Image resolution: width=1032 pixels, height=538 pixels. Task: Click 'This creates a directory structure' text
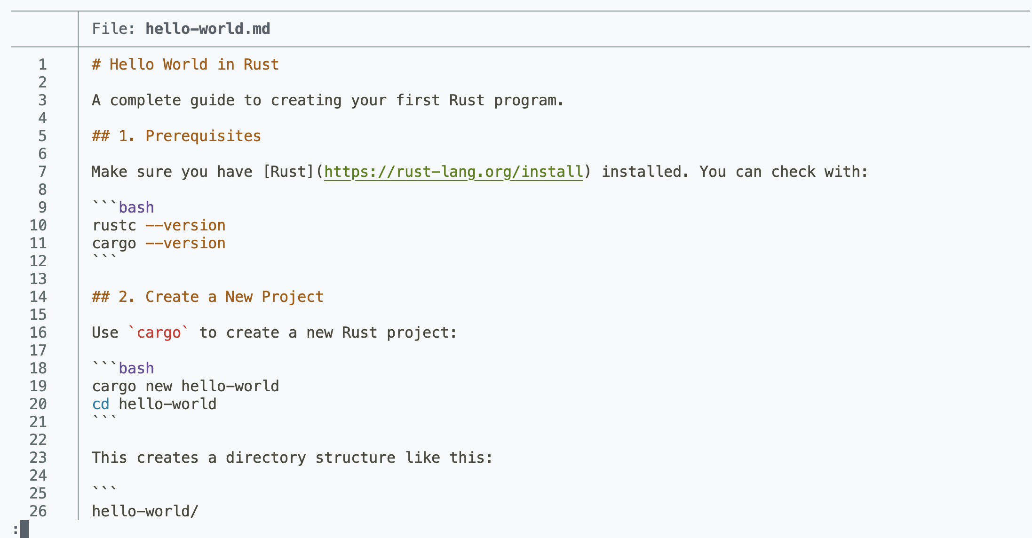(244, 458)
